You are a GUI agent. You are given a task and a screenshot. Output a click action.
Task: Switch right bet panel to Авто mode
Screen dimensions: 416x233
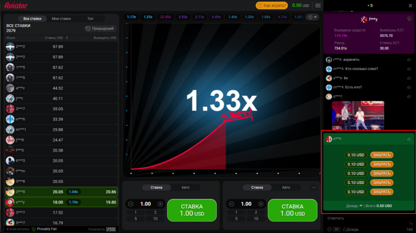click(x=286, y=187)
